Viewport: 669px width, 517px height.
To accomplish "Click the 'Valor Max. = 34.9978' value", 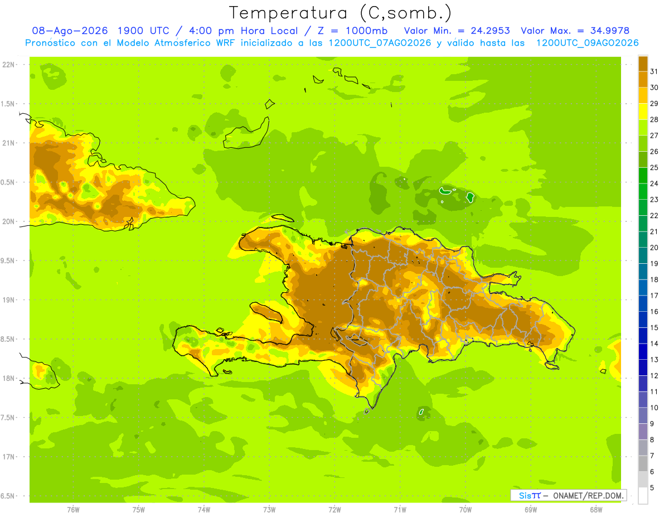I will coord(575,31).
